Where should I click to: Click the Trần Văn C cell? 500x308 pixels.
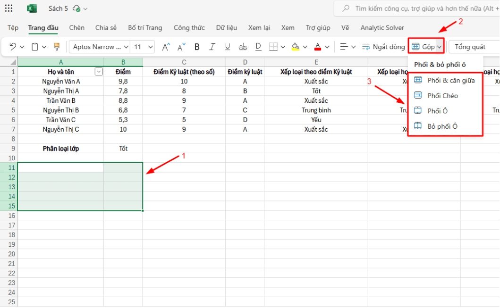pos(60,120)
